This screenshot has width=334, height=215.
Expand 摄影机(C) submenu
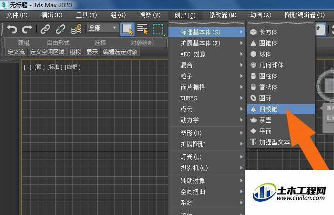tap(207, 168)
